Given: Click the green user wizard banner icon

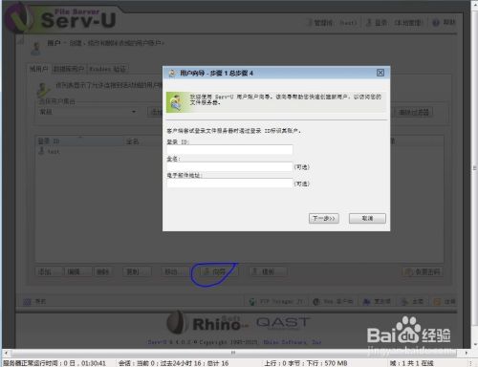Looking at the screenshot, I should pos(176,102).
